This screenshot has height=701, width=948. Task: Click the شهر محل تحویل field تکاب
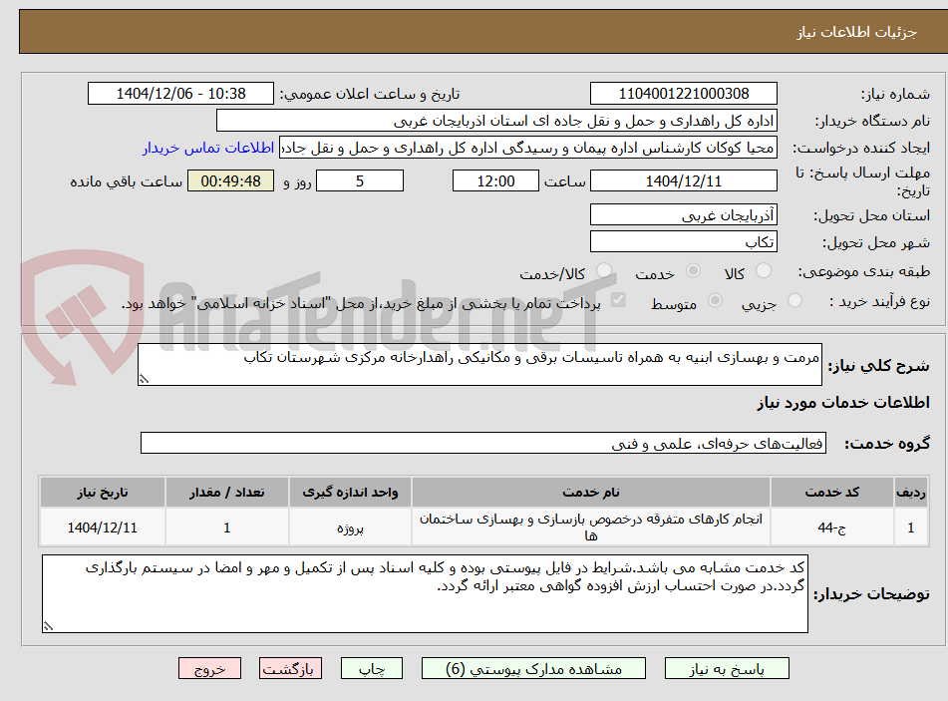pyautogui.click(x=683, y=242)
